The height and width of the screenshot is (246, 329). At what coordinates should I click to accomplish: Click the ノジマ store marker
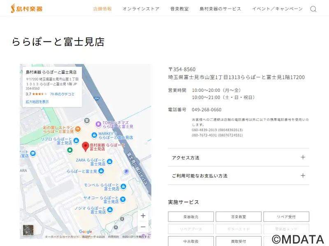click(x=110, y=210)
